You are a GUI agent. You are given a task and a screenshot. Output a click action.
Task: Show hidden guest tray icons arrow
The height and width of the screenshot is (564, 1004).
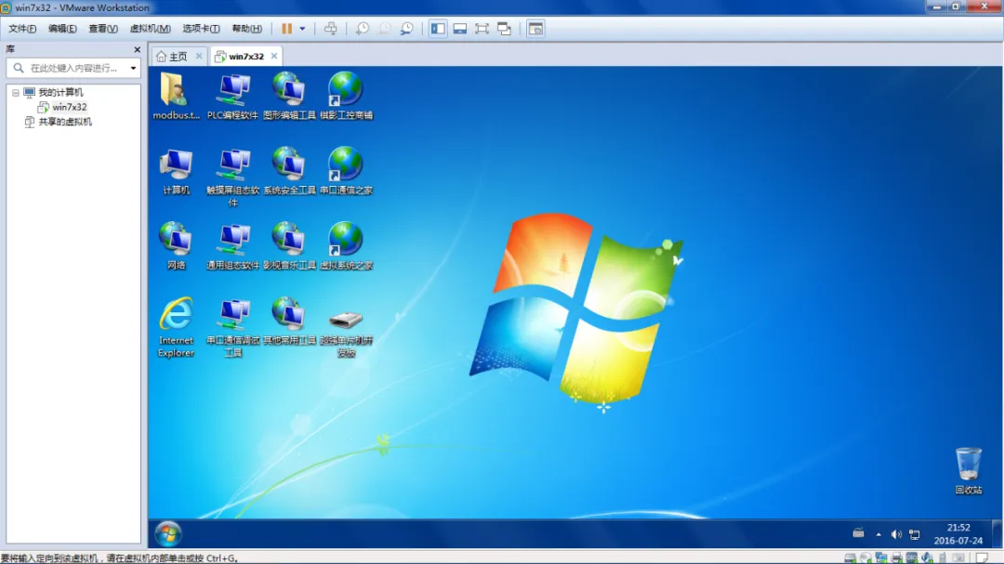[878, 534]
